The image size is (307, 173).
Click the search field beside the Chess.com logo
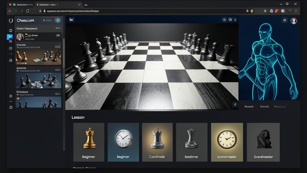[x=47, y=20]
